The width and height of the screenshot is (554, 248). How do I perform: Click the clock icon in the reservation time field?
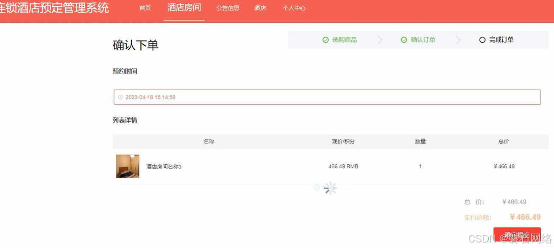(120, 96)
